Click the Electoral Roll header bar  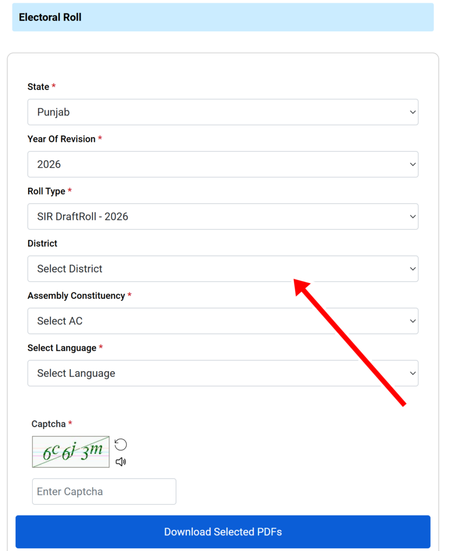(x=223, y=17)
